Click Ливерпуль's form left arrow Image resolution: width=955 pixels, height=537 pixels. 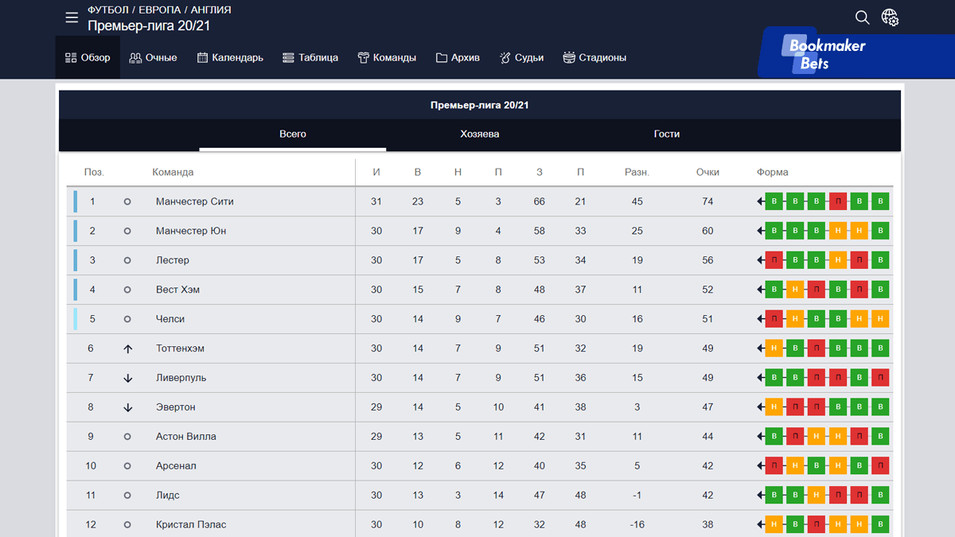point(761,378)
